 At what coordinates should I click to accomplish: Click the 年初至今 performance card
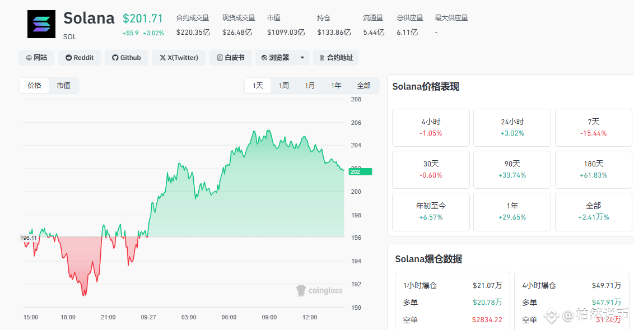pyautogui.click(x=431, y=212)
